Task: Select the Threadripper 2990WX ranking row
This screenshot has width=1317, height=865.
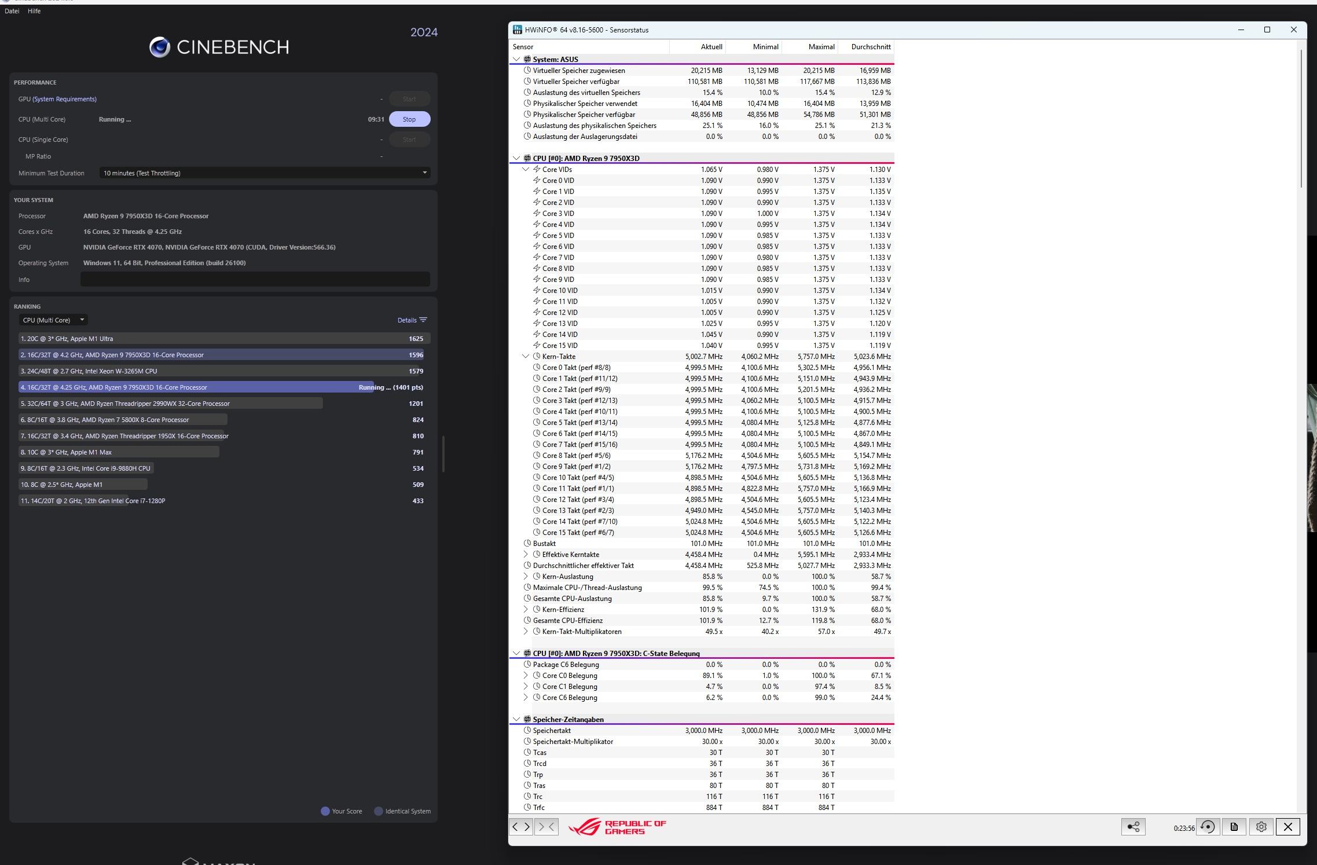Action: 224,404
